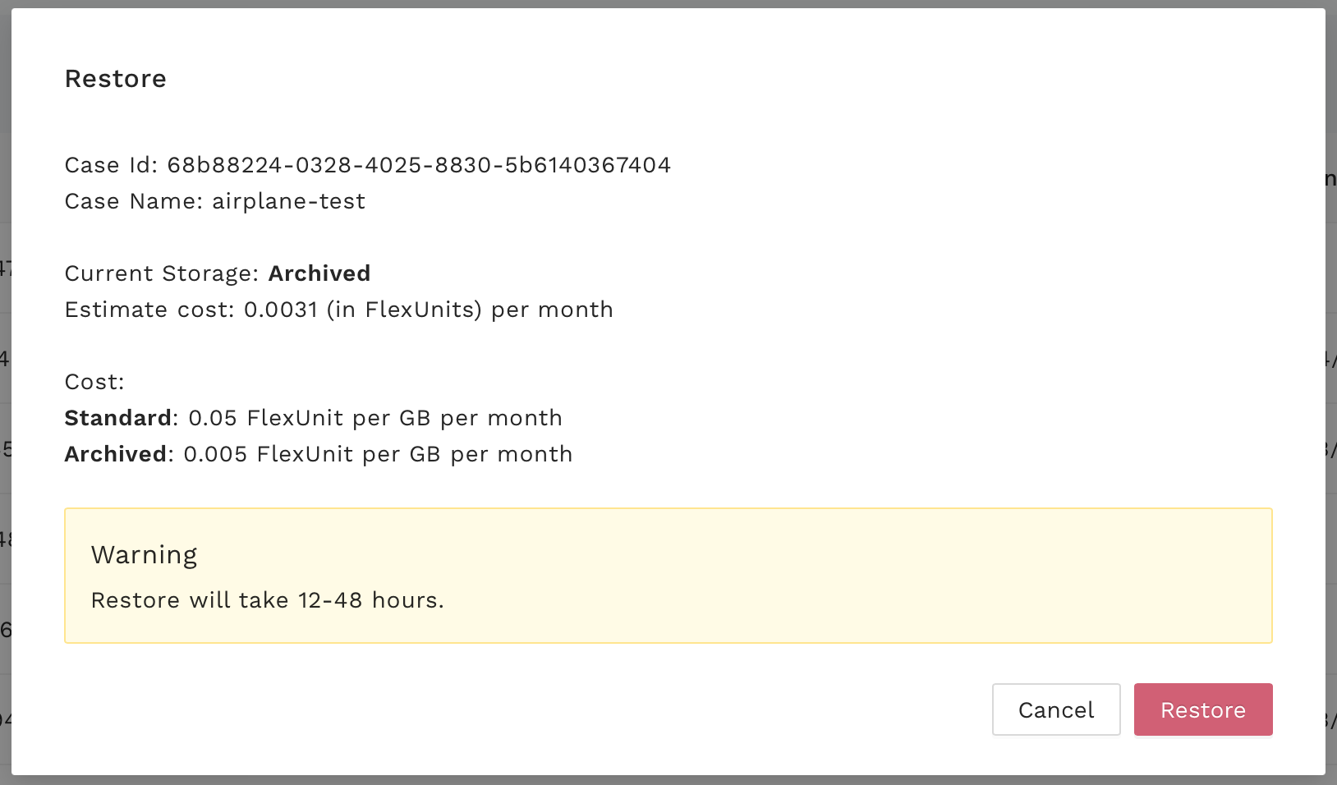Click the "Cost:" section label

point(94,382)
